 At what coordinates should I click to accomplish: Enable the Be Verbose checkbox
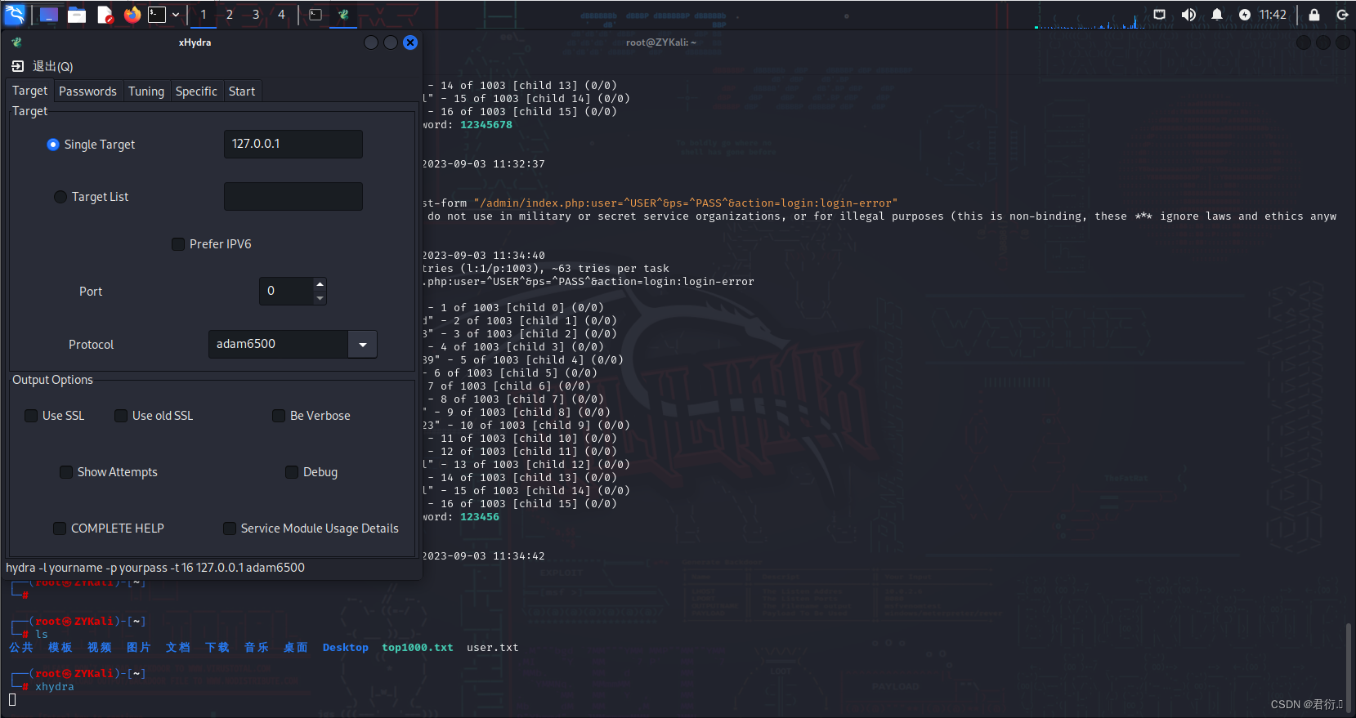coord(279,416)
